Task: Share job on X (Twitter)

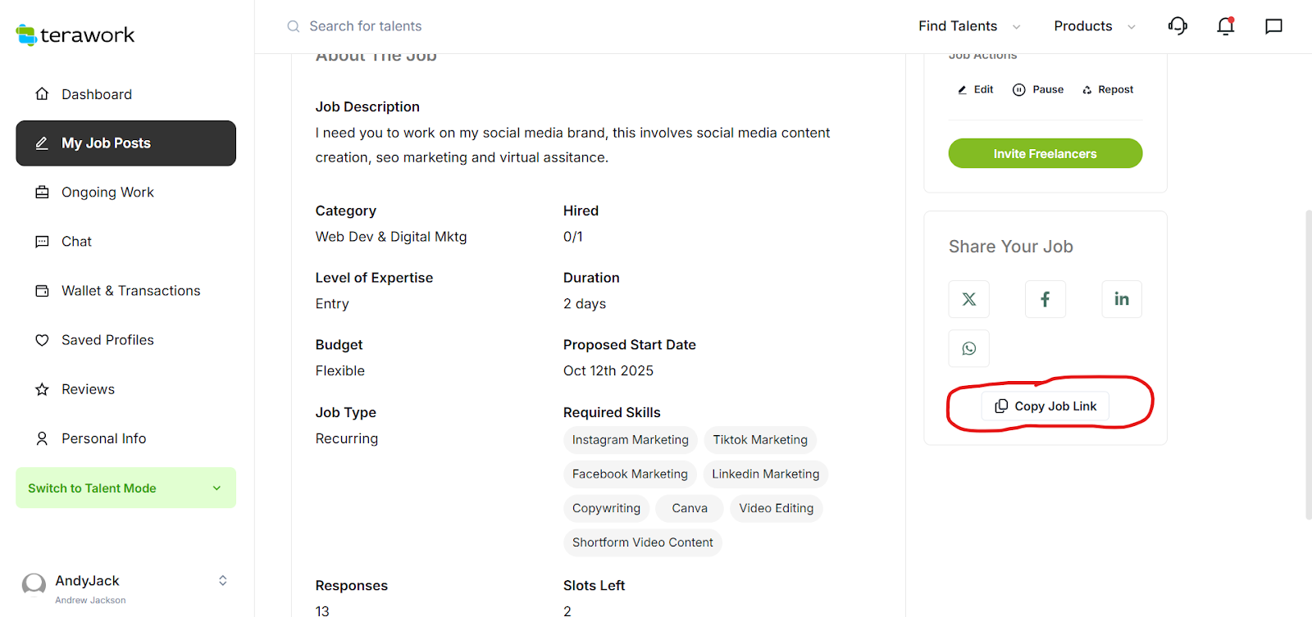Action: pos(968,299)
